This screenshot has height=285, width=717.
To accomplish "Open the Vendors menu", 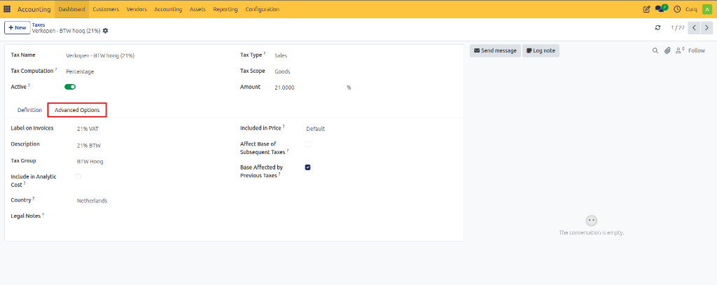I will point(137,9).
